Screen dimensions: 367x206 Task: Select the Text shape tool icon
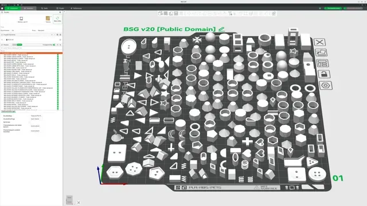(230, 13)
